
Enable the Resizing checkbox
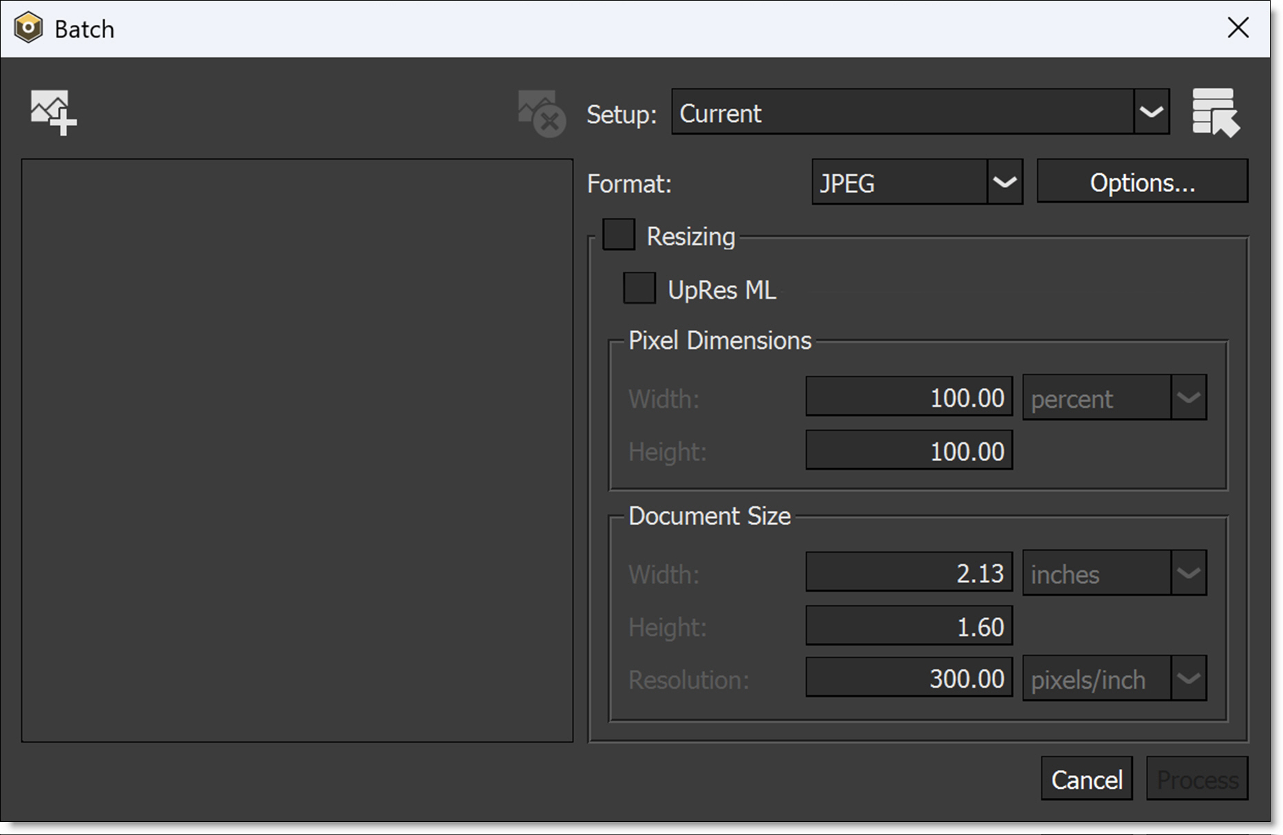coord(619,235)
